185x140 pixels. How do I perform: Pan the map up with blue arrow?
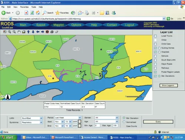[x=29, y=32]
